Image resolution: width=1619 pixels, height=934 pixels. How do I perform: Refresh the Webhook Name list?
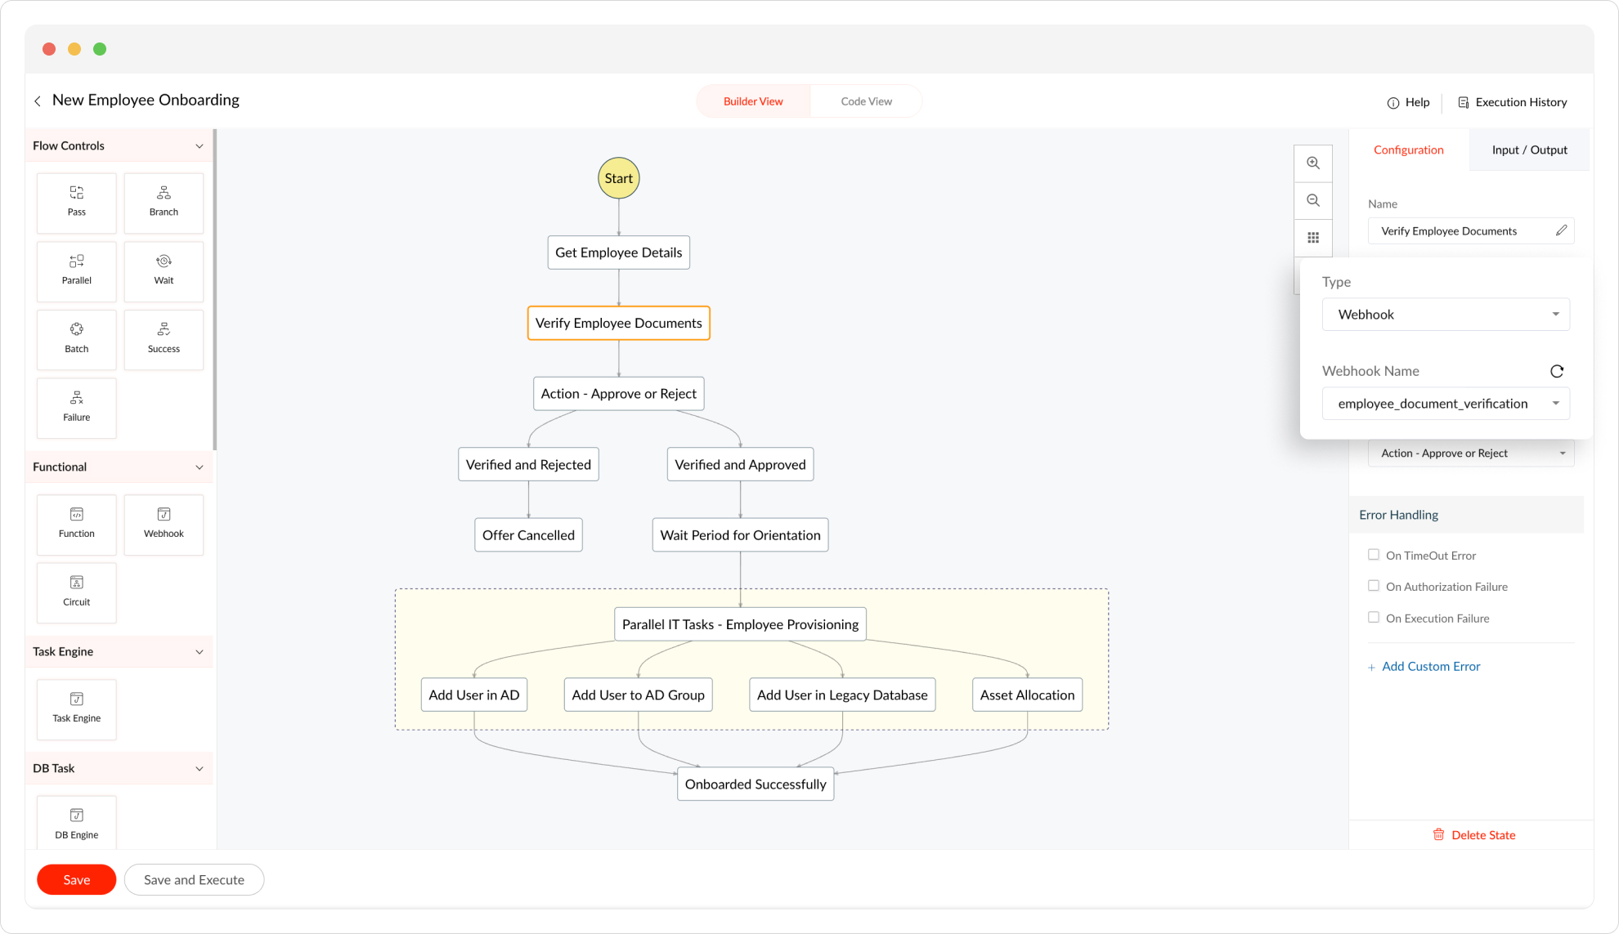1557,371
